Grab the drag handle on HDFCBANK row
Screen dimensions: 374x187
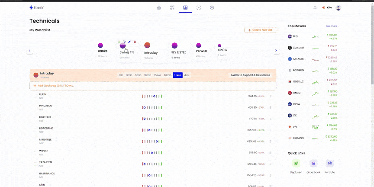[271, 130]
